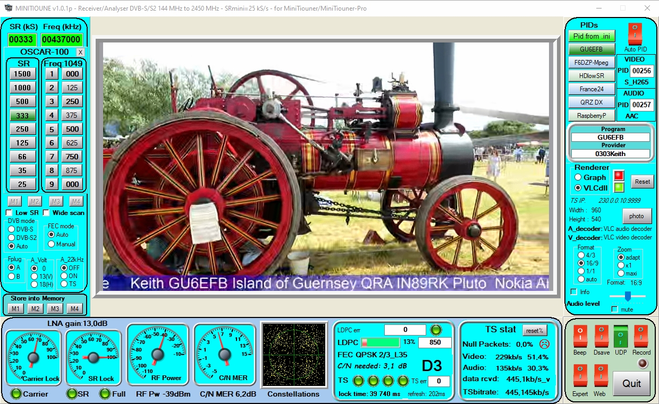Viewport: 659px width, 404px height.
Task: Click the green Full status LED
Action: 105,394
